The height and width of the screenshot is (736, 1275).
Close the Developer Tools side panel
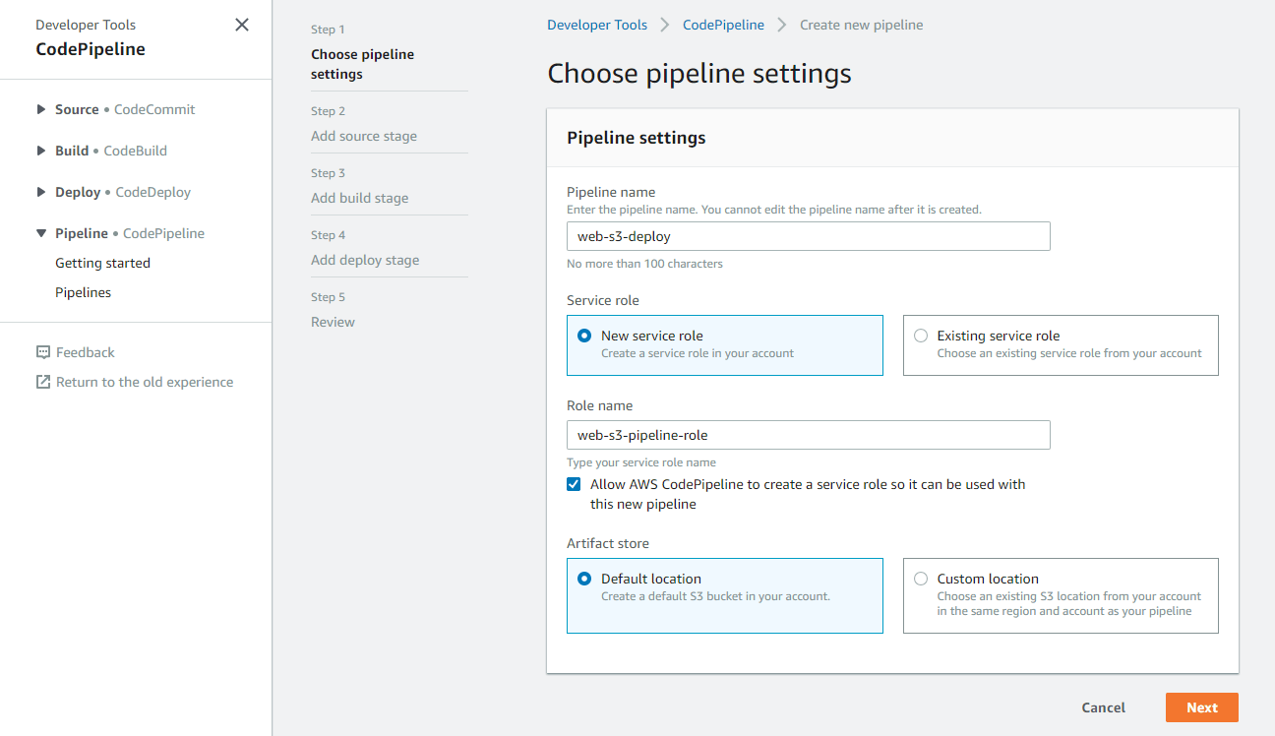pos(242,25)
